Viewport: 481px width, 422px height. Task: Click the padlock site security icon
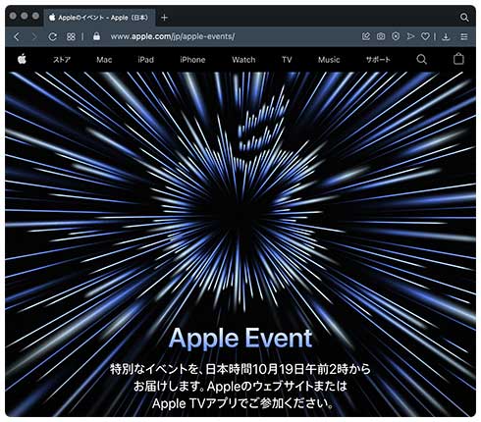96,36
